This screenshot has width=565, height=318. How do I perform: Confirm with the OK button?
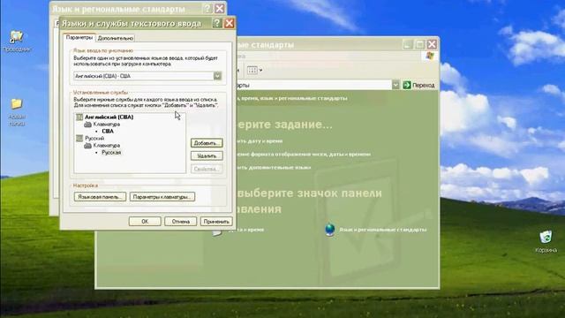[x=145, y=222]
